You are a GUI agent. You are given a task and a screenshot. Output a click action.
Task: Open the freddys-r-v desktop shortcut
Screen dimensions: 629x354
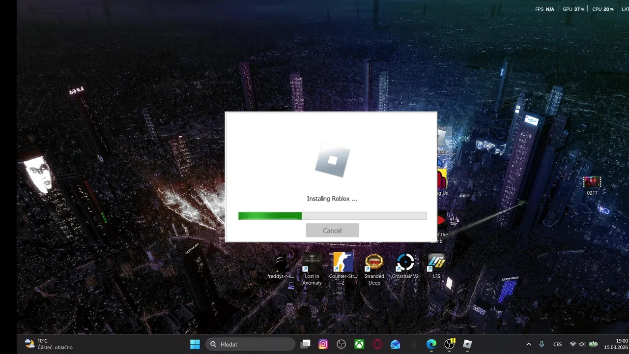(x=281, y=267)
